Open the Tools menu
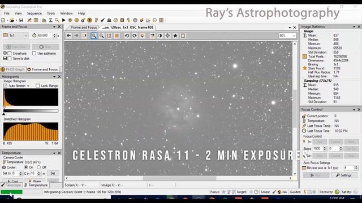Viewport: 362px width, 203px height. [x=51, y=14]
